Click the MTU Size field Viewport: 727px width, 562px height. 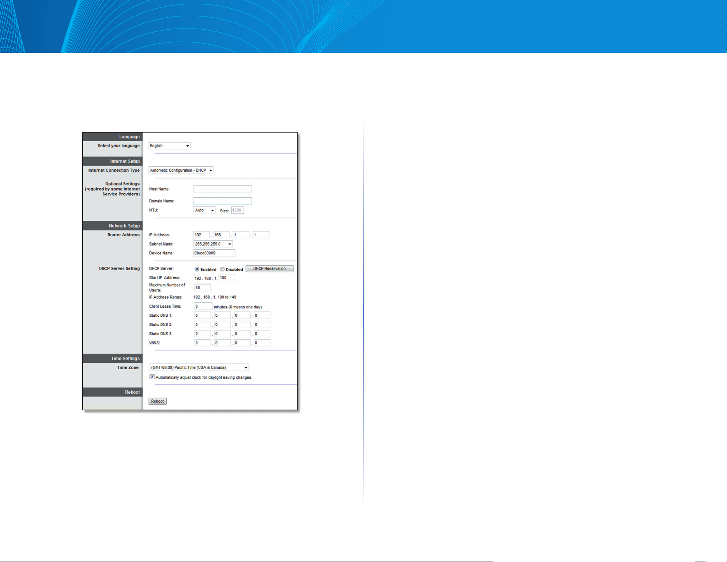point(237,210)
